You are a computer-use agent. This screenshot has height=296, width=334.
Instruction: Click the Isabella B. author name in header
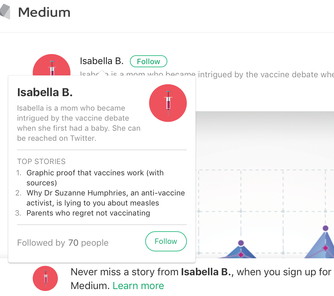[102, 61]
